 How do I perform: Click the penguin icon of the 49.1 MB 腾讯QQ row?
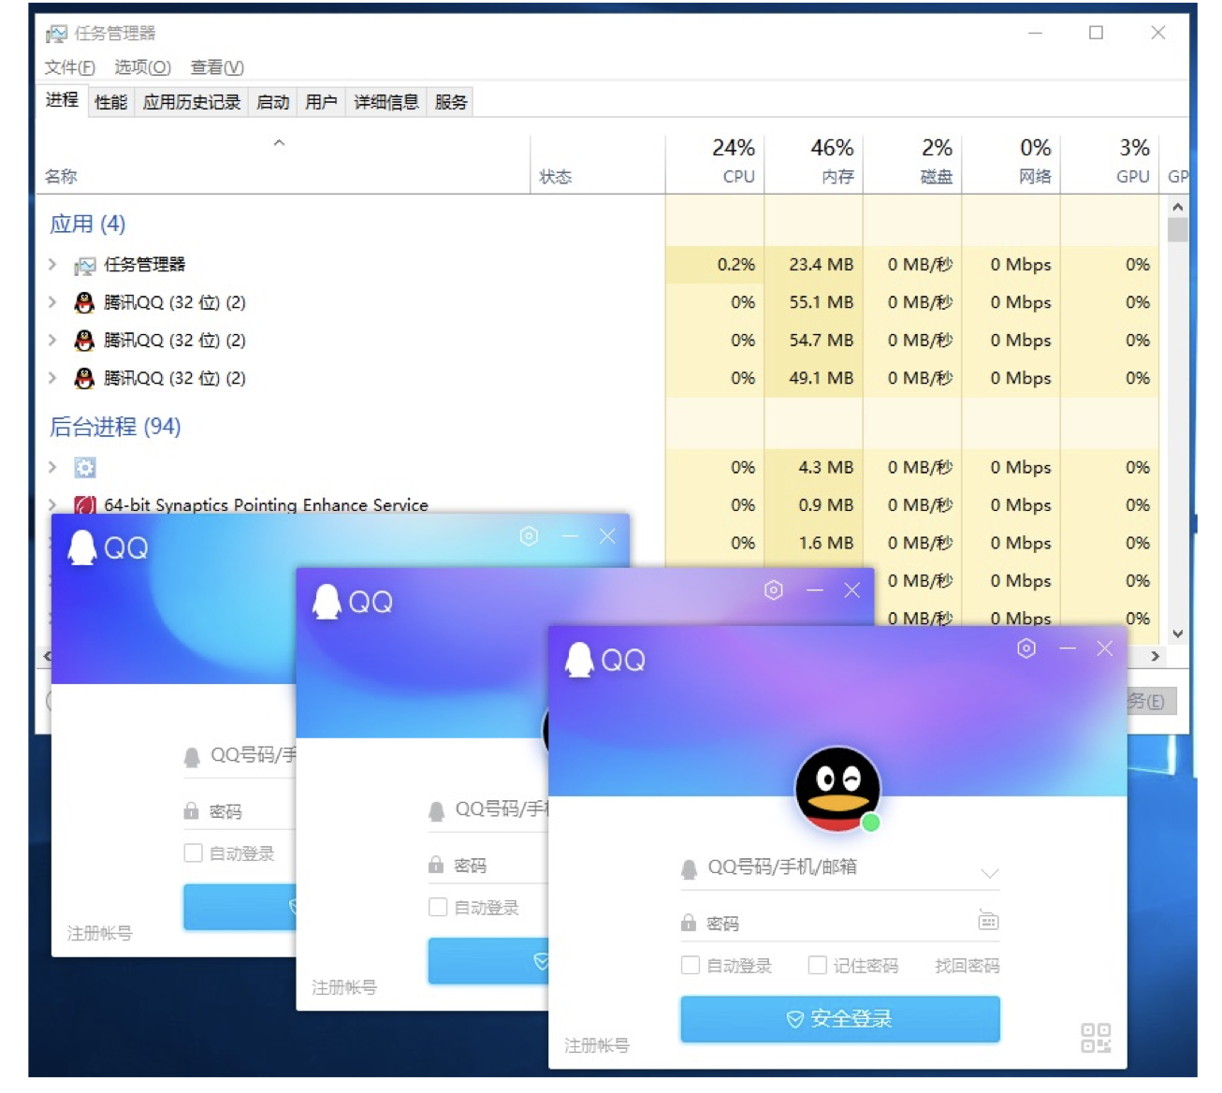point(84,378)
